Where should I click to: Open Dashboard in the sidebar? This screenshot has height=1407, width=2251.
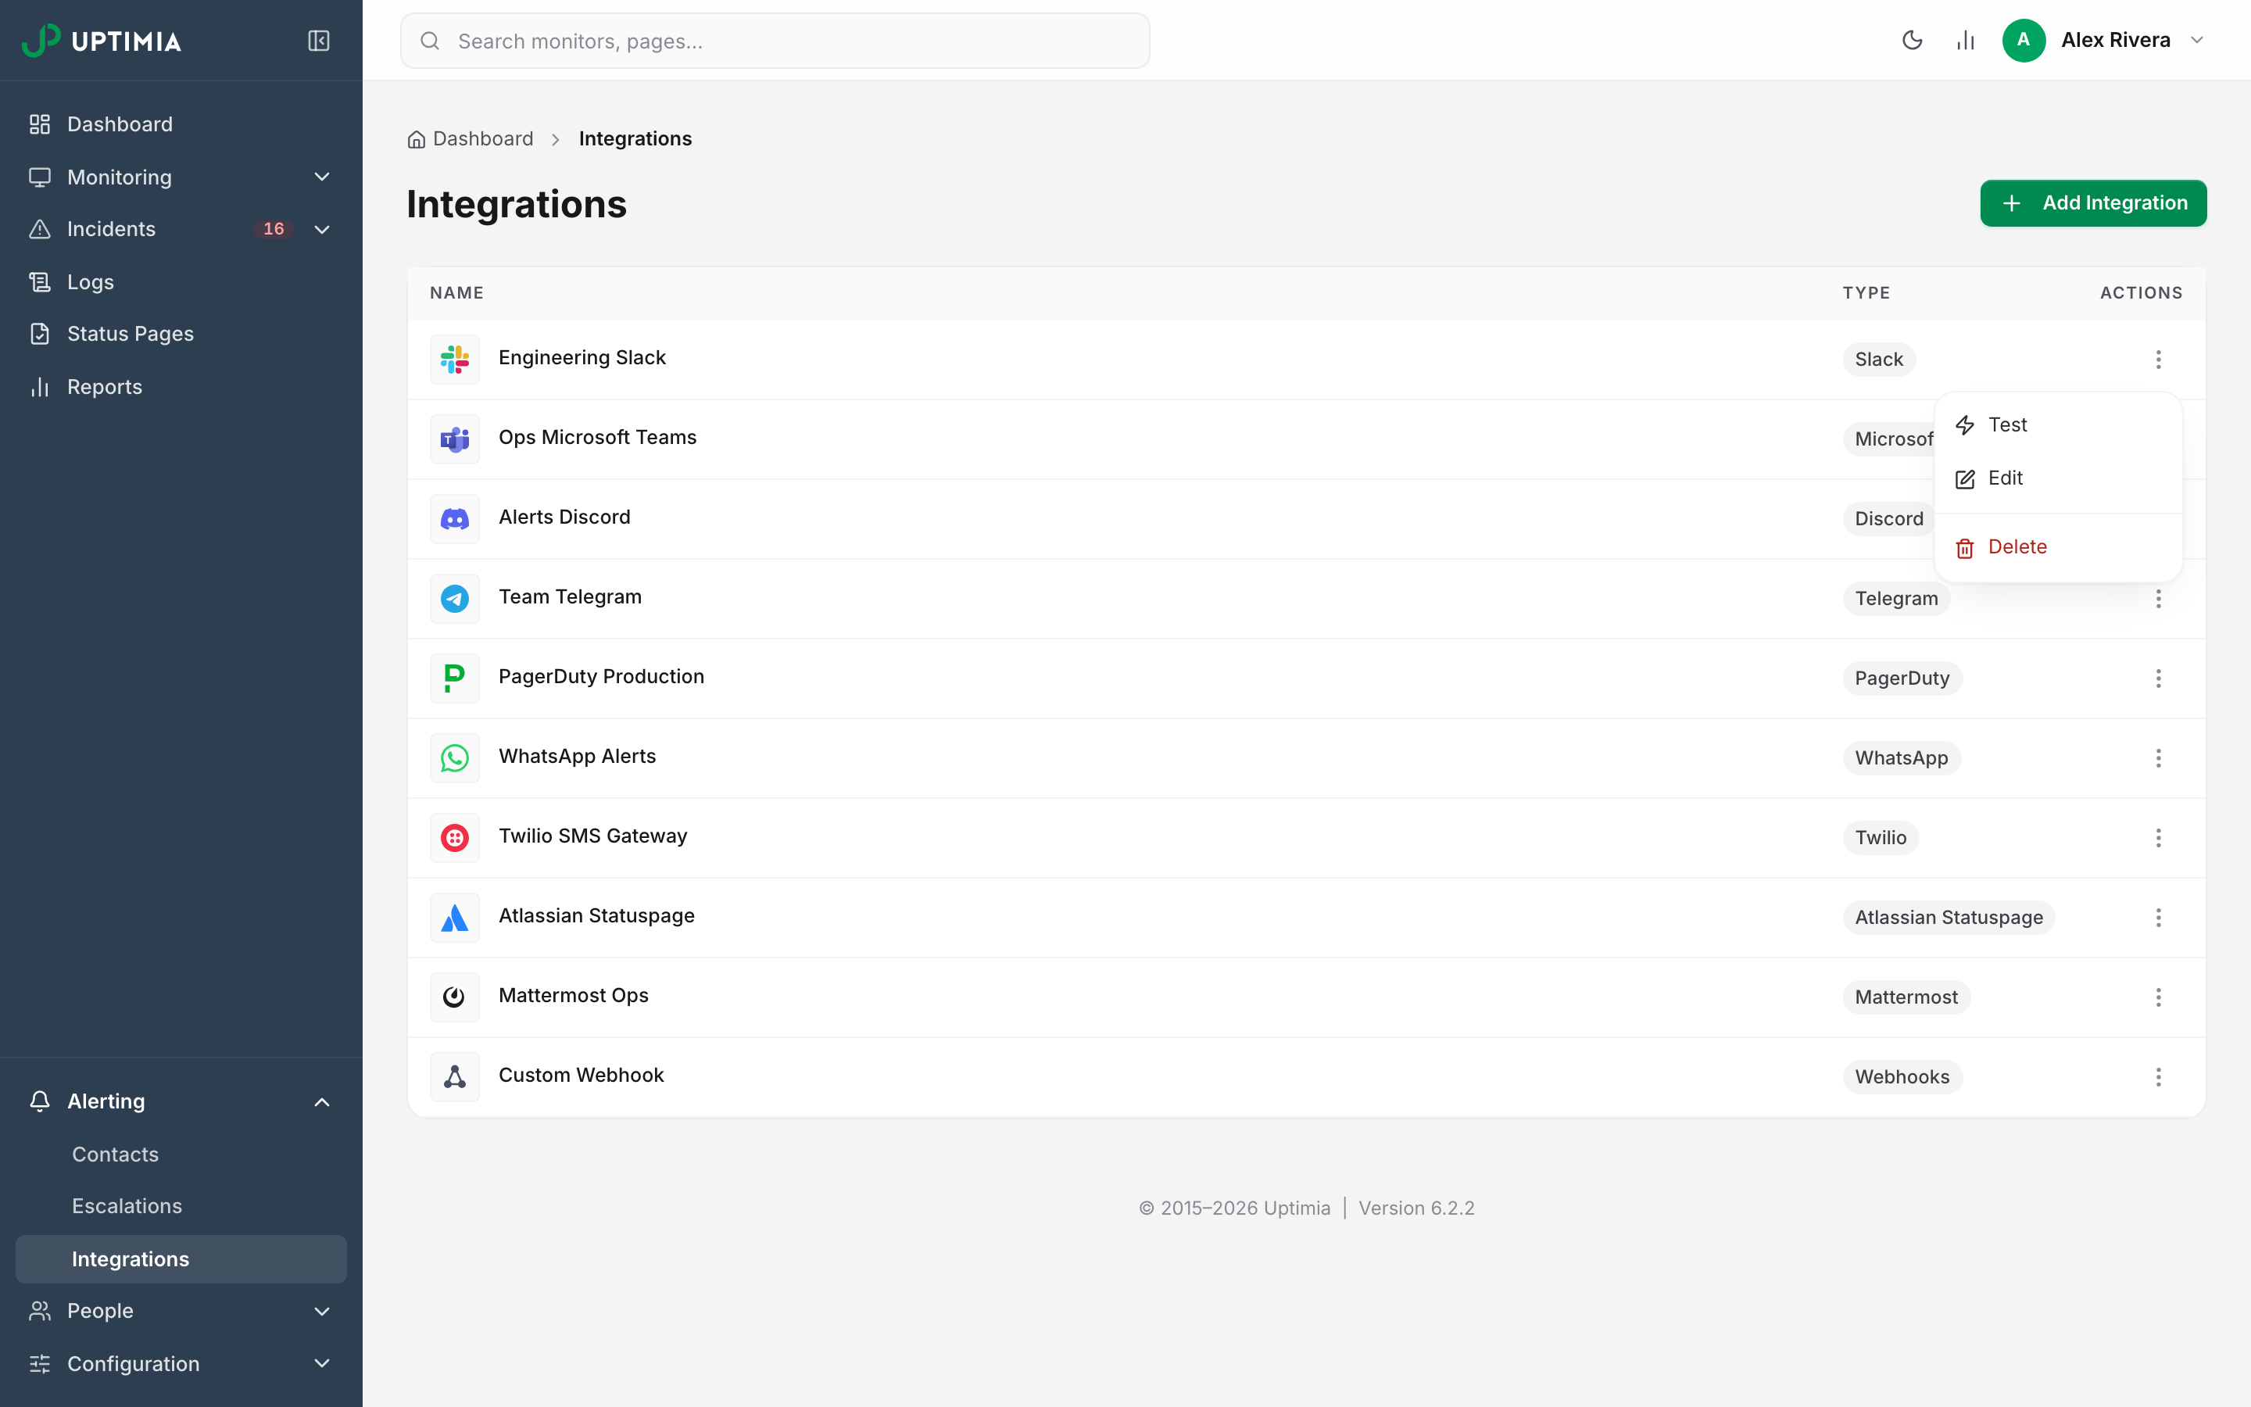pyautogui.click(x=181, y=124)
